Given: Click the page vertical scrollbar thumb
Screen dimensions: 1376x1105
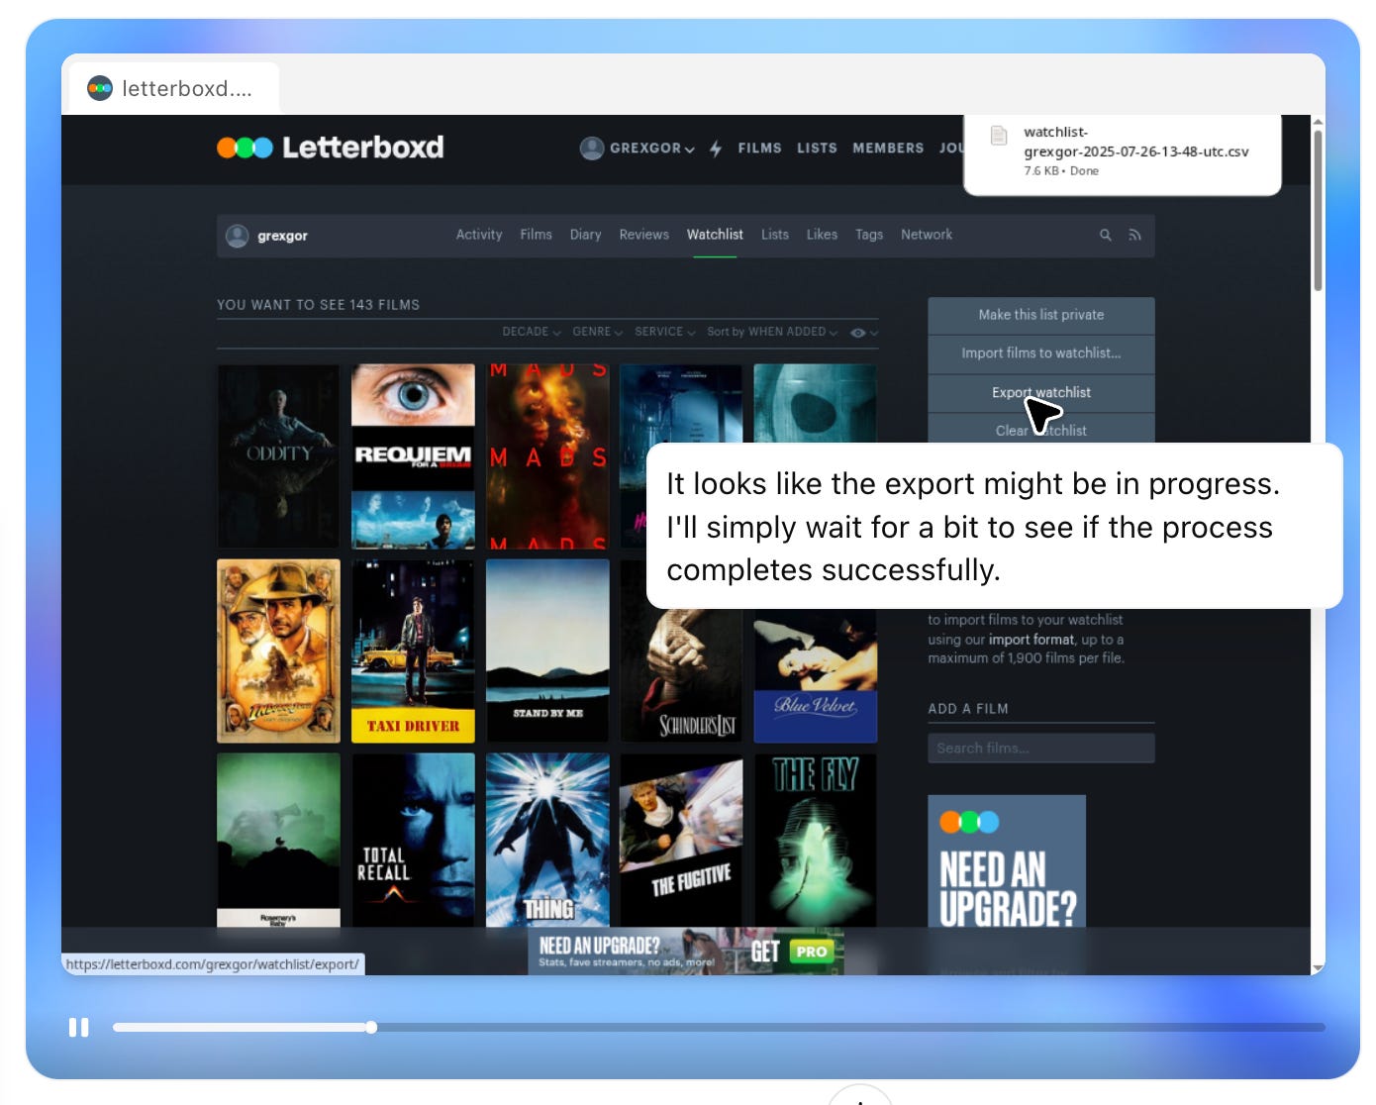Looking at the screenshot, I should (1318, 210).
